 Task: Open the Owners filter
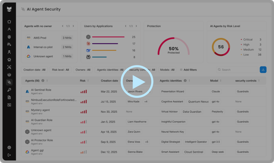point(83,70)
